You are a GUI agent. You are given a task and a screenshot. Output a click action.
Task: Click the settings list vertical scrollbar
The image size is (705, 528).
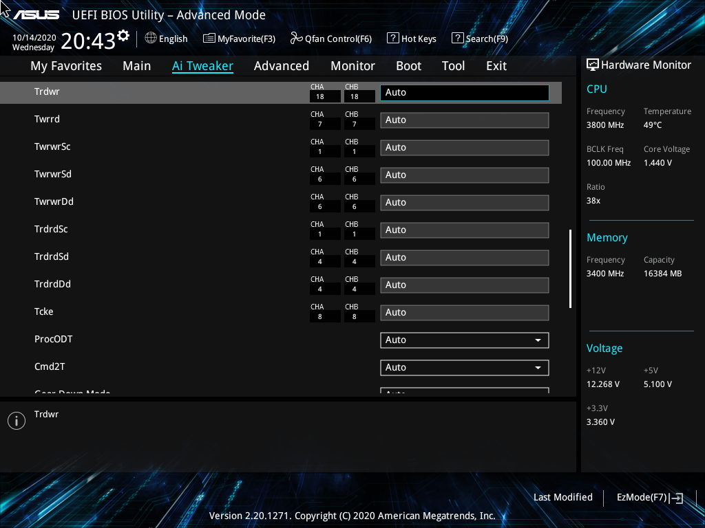click(570, 269)
